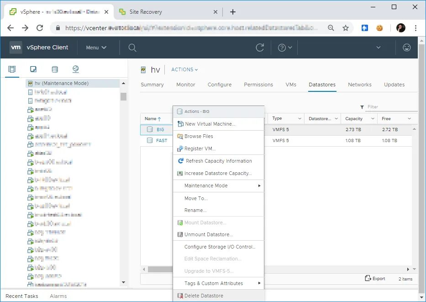Screen dimensions: 426x302
Task: Open the Hosts and Clusters inventory view
Action: [12, 69]
